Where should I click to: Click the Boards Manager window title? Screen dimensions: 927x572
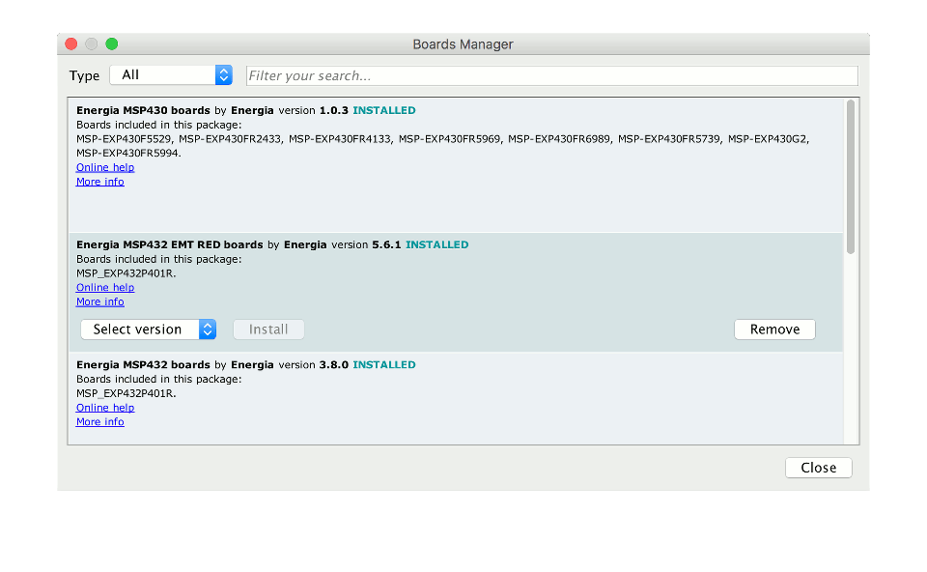(x=463, y=44)
